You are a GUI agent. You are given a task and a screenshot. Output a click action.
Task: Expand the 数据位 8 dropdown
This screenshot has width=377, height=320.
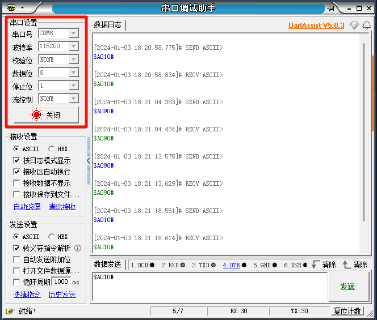tap(74, 72)
